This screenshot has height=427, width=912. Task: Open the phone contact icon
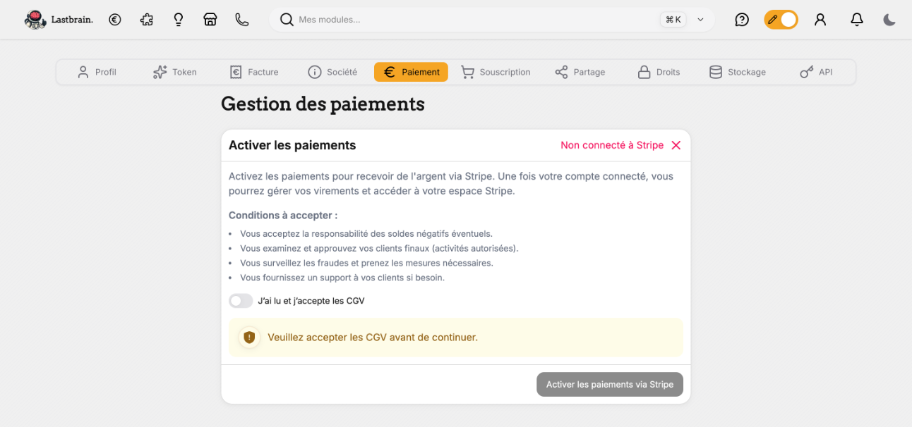coord(241,19)
